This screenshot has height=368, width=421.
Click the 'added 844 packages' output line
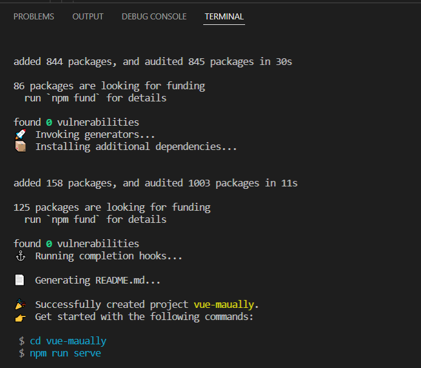[153, 61]
